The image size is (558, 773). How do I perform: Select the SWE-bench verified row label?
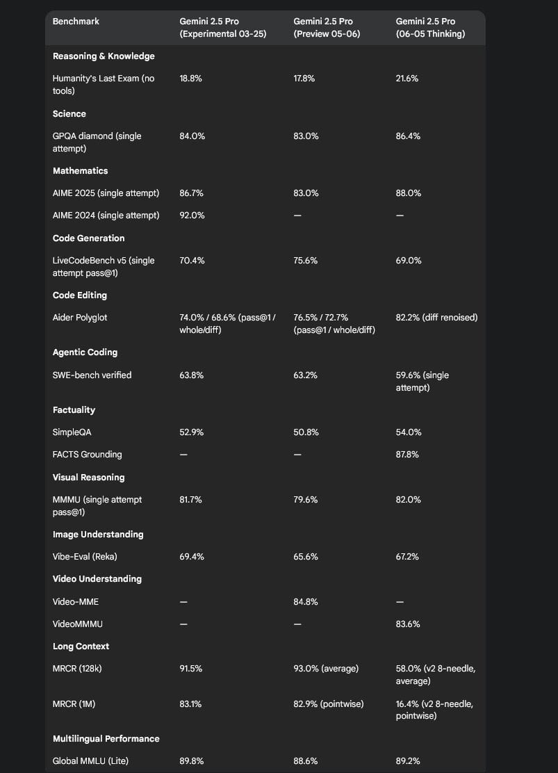click(x=92, y=375)
